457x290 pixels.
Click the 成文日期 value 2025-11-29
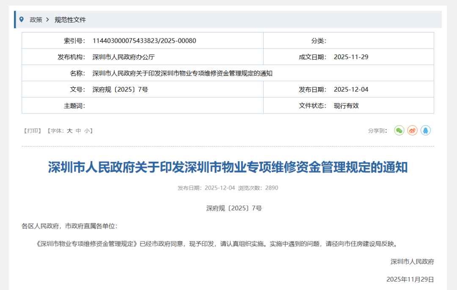tap(351, 57)
